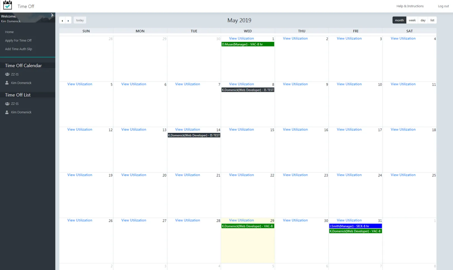This screenshot has height=270, width=453.
Task: View Utilization for May 24
Action: 349,175
